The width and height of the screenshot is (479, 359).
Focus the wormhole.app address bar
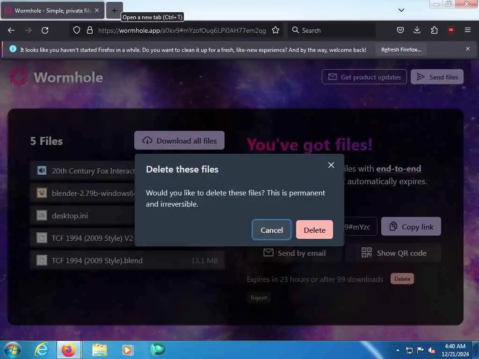pos(182,30)
